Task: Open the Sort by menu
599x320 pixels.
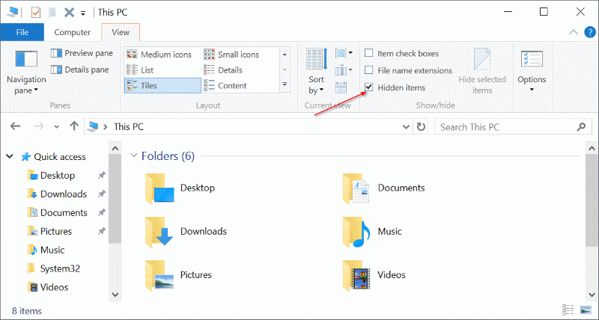Action: point(316,84)
